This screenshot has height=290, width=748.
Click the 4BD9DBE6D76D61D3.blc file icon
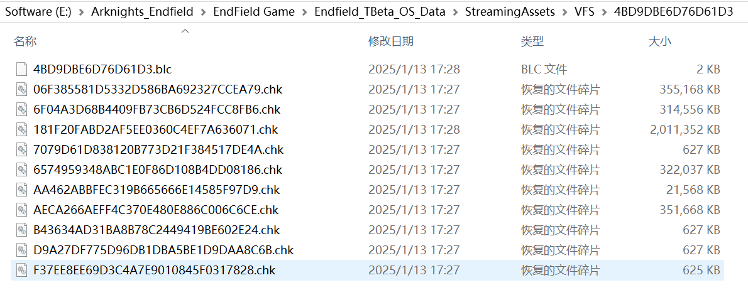pyautogui.click(x=22, y=69)
